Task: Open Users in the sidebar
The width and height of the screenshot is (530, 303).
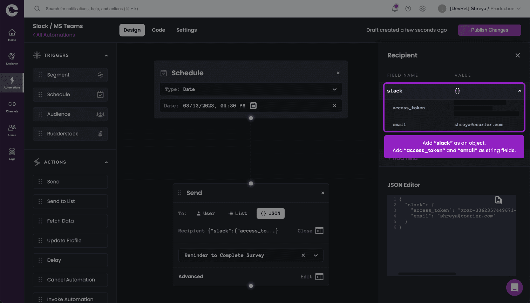Action: (x=12, y=130)
